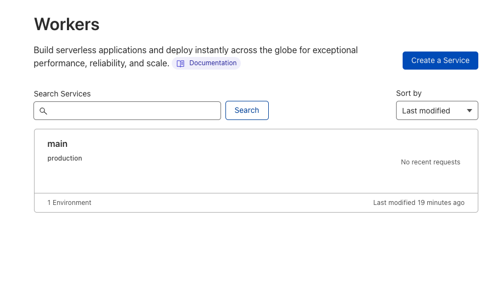This screenshot has height=297, width=503.
Task: Click the serverless applications description paragraph
Action: tap(195, 50)
